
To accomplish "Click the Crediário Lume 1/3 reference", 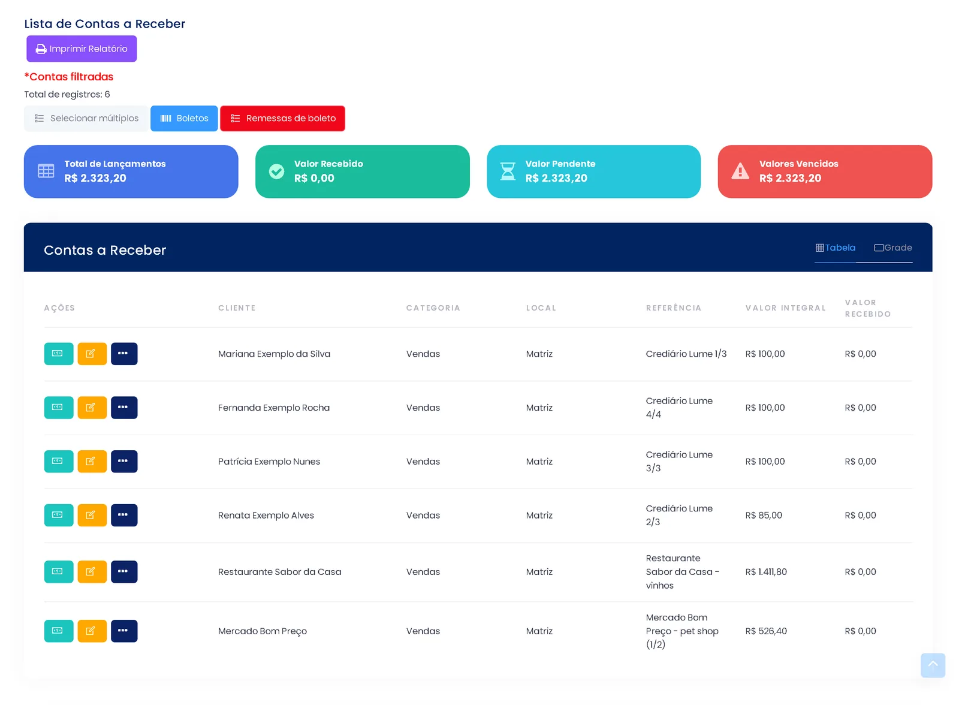I will [x=686, y=354].
